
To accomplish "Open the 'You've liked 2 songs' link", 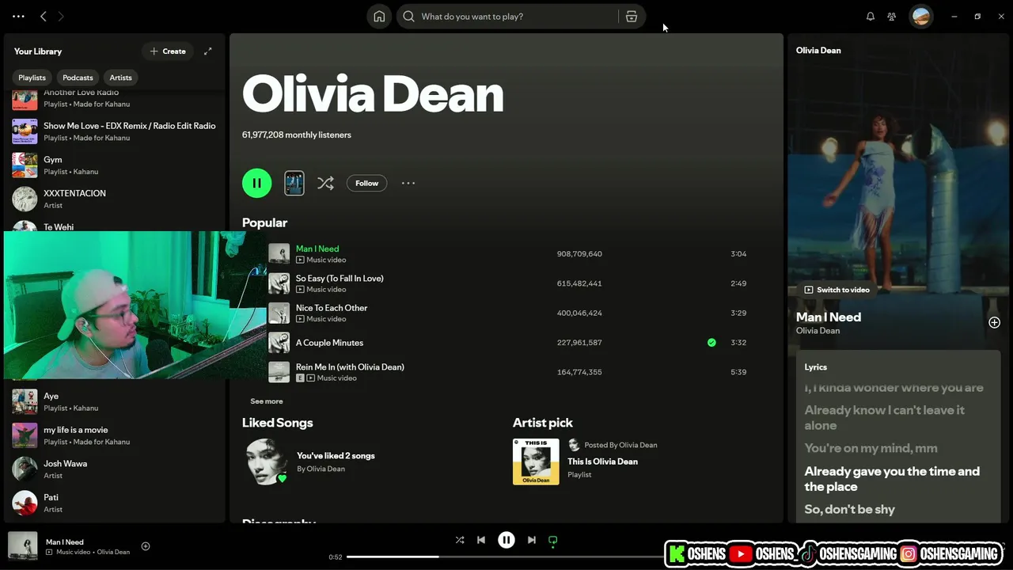I will click(336, 455).
